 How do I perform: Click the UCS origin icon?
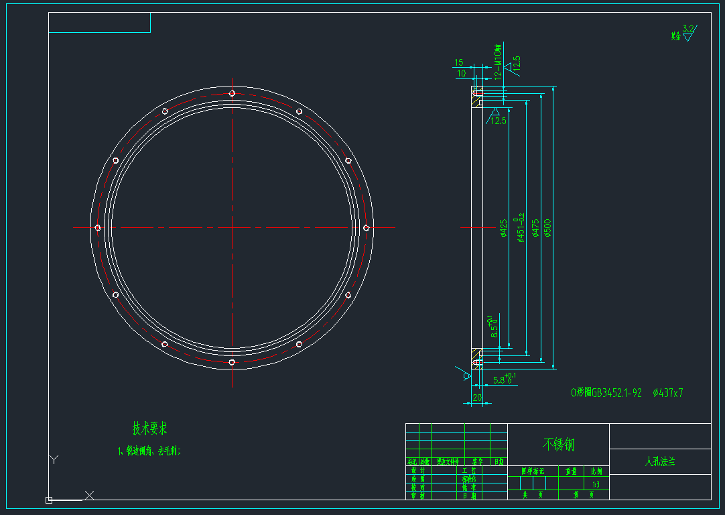(x=49, y=500)
